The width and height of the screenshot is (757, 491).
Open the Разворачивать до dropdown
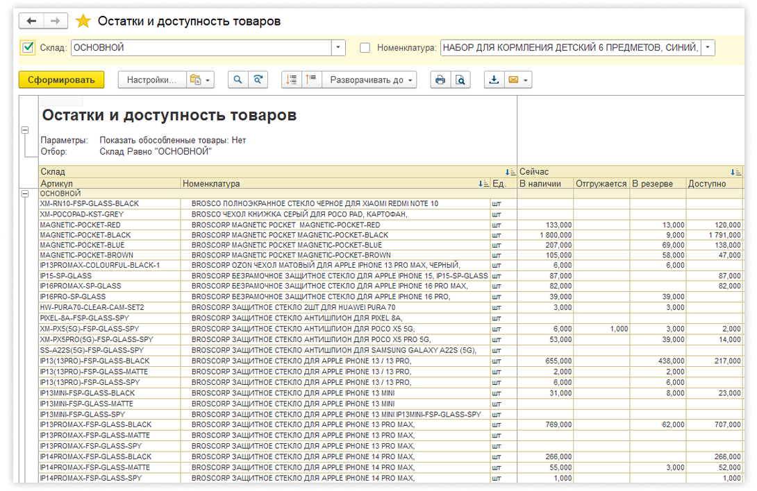click(x=371, y=80)
